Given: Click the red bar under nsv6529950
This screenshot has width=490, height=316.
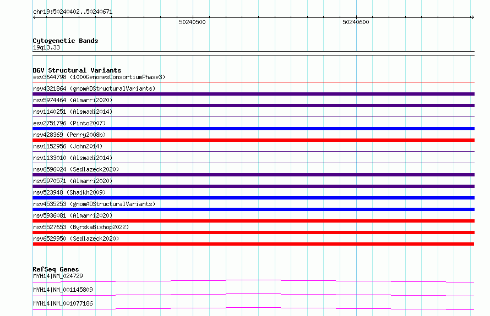Looking at the screenshot, I should click(x=253, y=244).
